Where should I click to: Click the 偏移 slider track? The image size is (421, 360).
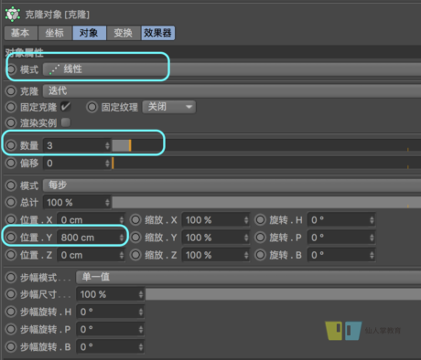266,164
